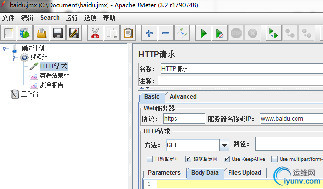The image size is (323, 189).
Task: Click the notepad icon of 工作台
Action: [14, 94]
